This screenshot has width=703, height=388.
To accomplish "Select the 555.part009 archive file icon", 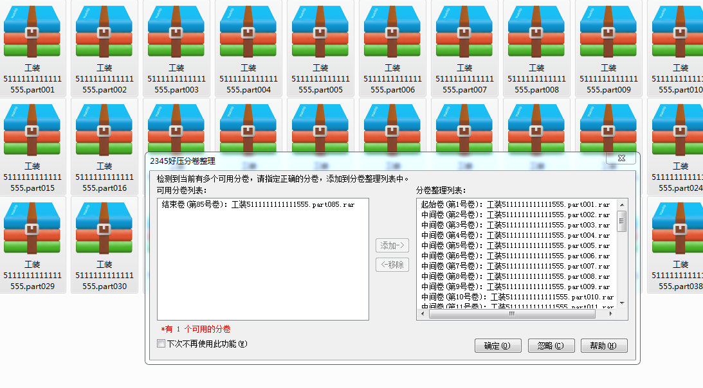I will (x=608, y=31).
